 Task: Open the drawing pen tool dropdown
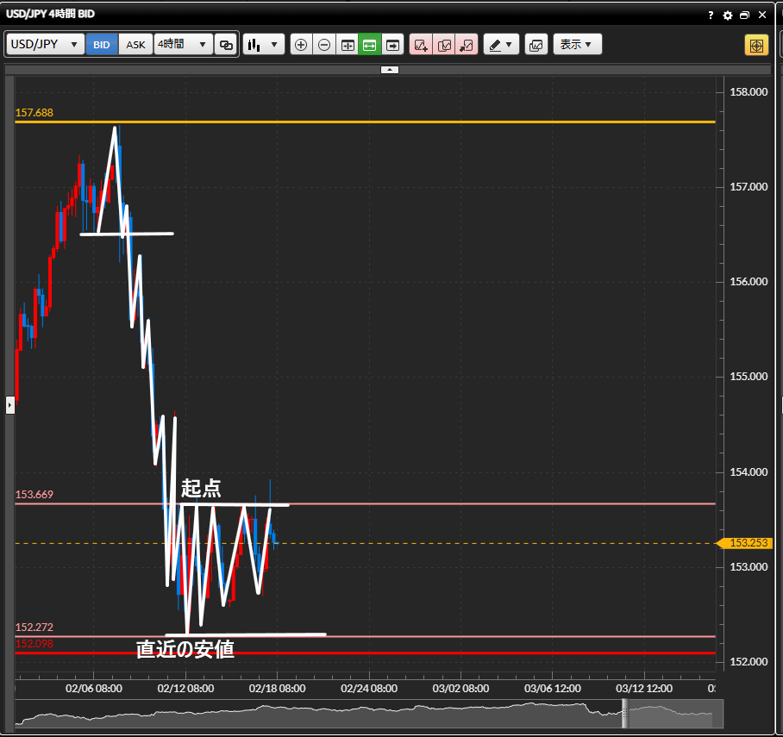point(501,45)
